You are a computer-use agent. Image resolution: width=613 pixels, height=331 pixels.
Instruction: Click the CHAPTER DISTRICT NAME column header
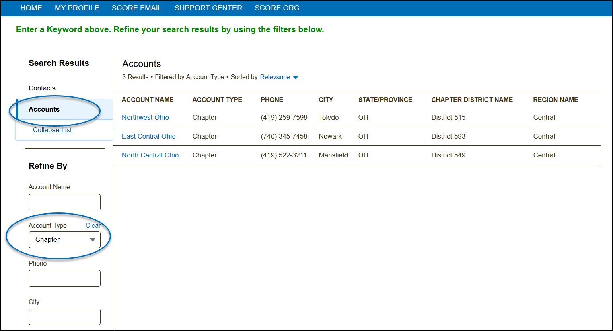472,100
